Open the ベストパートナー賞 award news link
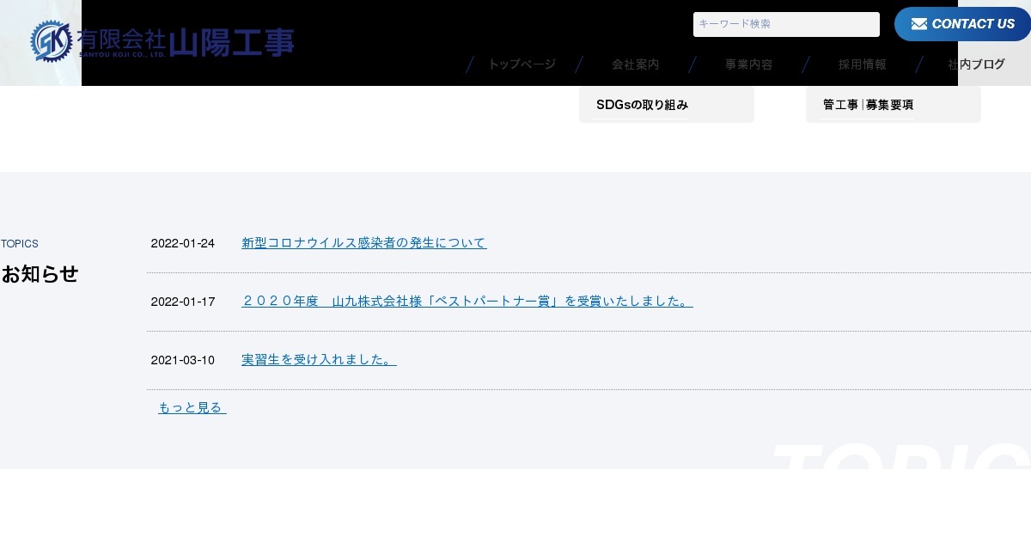 tap(467, 302)
